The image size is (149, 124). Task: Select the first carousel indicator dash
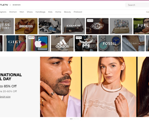point(71,119)
